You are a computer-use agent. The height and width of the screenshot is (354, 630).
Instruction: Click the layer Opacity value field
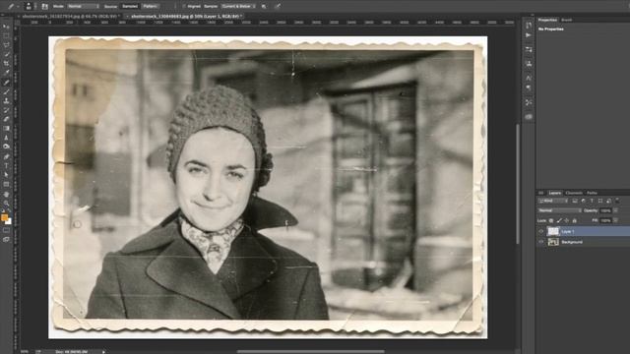coord(605,210)
